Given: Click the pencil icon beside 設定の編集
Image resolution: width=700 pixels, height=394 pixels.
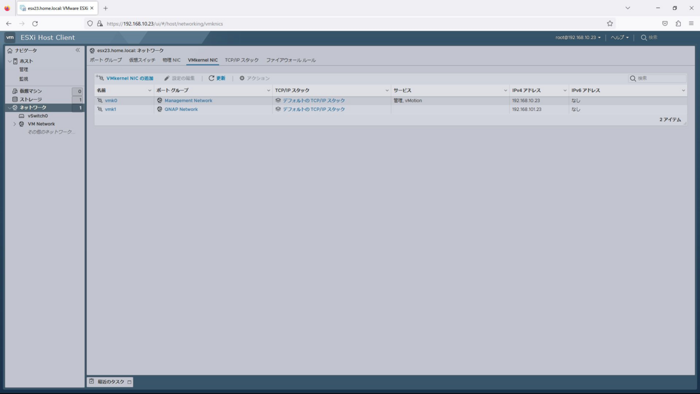Looking at the screenshot, I should (167, 78).
